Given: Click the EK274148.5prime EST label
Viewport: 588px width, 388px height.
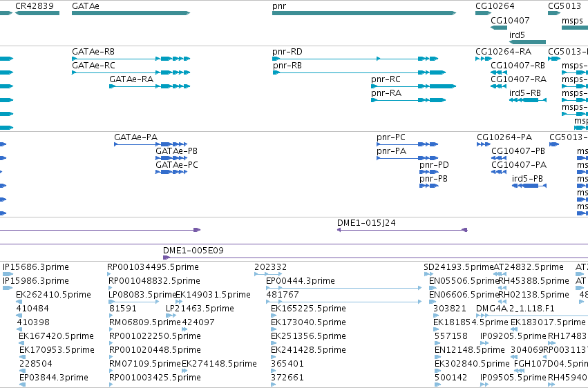Looking at the screenshot, I should tap(219, 364).
